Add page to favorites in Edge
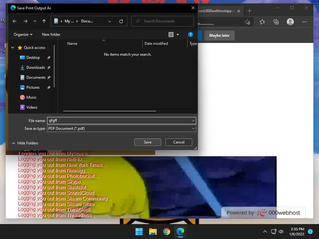319x239 pixels. point(247,22)
